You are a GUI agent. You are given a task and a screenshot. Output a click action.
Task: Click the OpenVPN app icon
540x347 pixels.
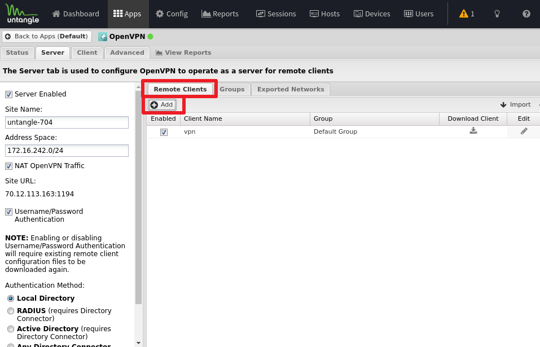point(103,37)
